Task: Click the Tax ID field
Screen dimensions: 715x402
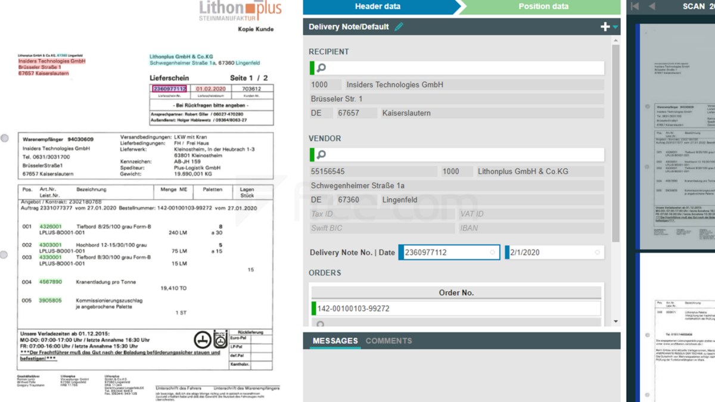Action: 382,214
